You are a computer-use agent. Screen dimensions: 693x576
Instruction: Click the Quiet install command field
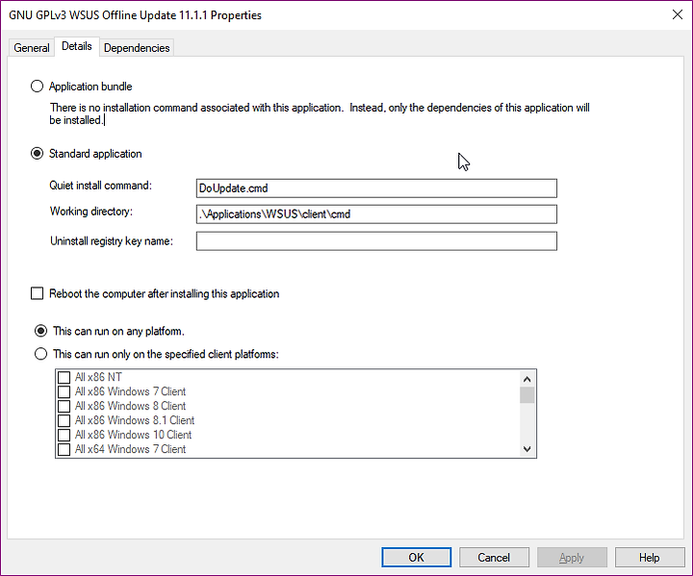coord(376,188)
